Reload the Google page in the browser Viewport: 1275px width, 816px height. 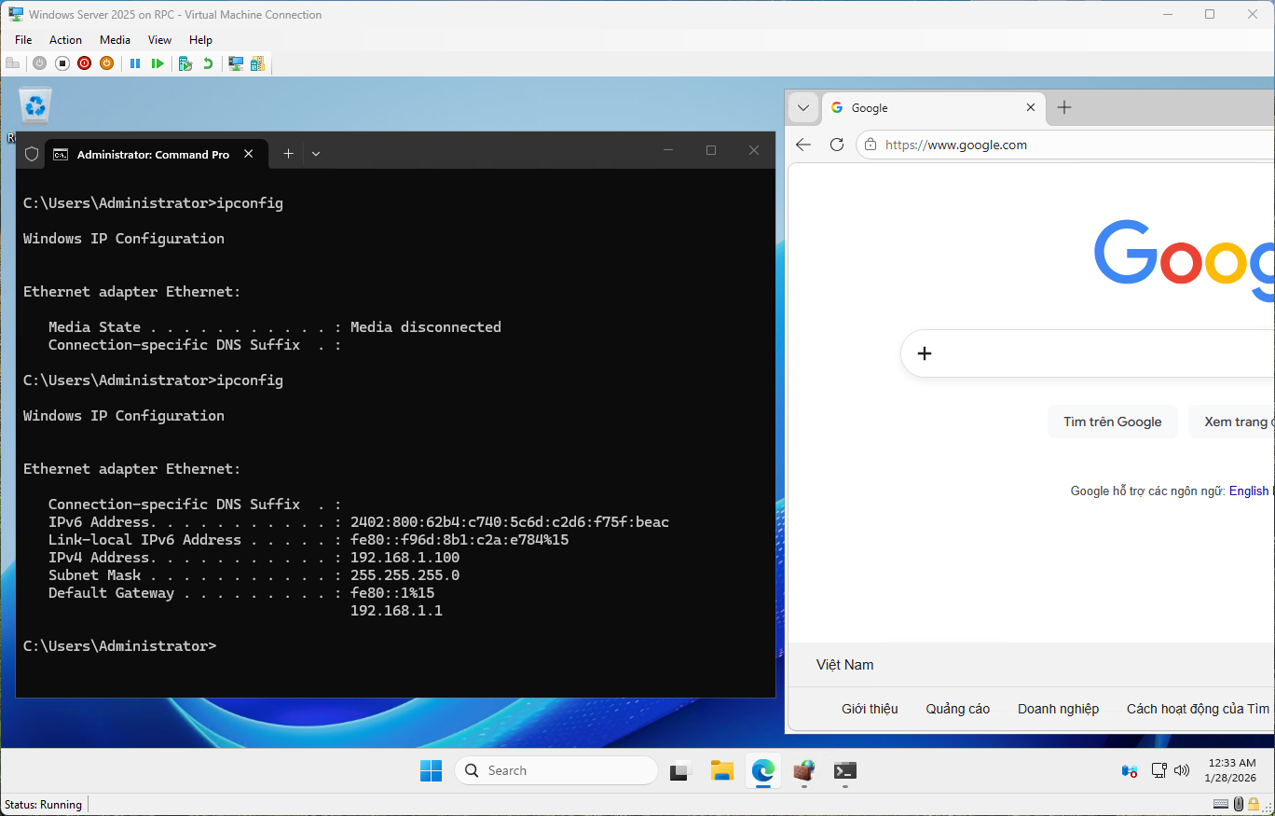tap(837, 145)
